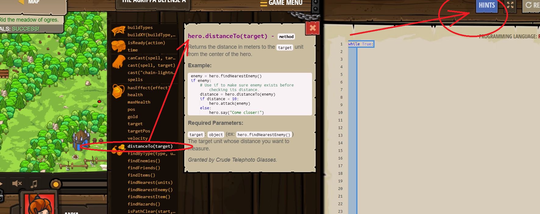Select the maxHealth property entry
Viewport: 540px width, 214px height.
coord(139,102)
